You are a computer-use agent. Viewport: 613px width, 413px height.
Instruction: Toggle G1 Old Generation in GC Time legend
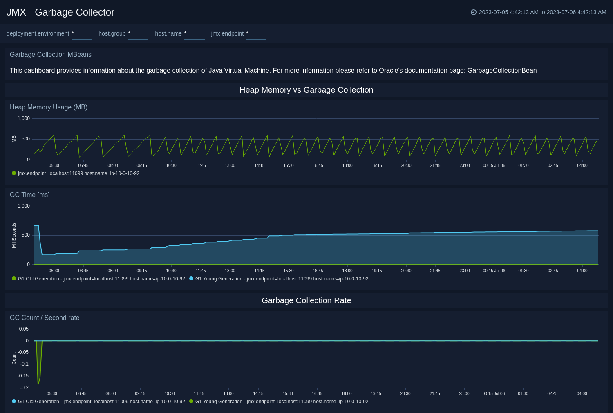(x=98, y=279)
